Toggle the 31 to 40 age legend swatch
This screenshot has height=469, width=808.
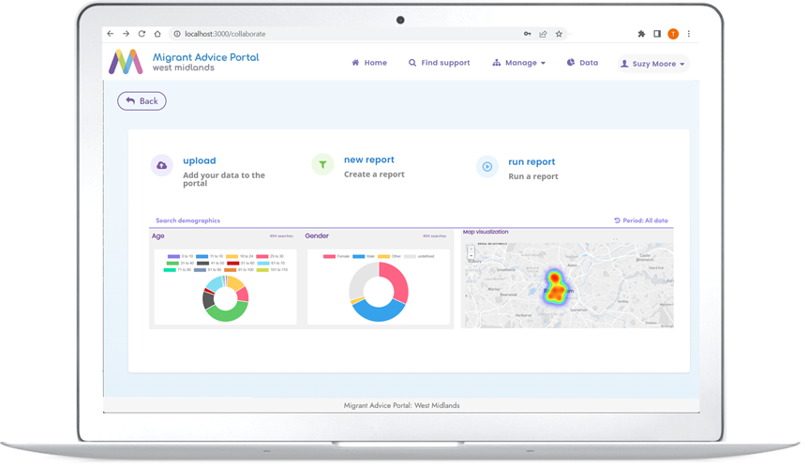click(172, 263)
